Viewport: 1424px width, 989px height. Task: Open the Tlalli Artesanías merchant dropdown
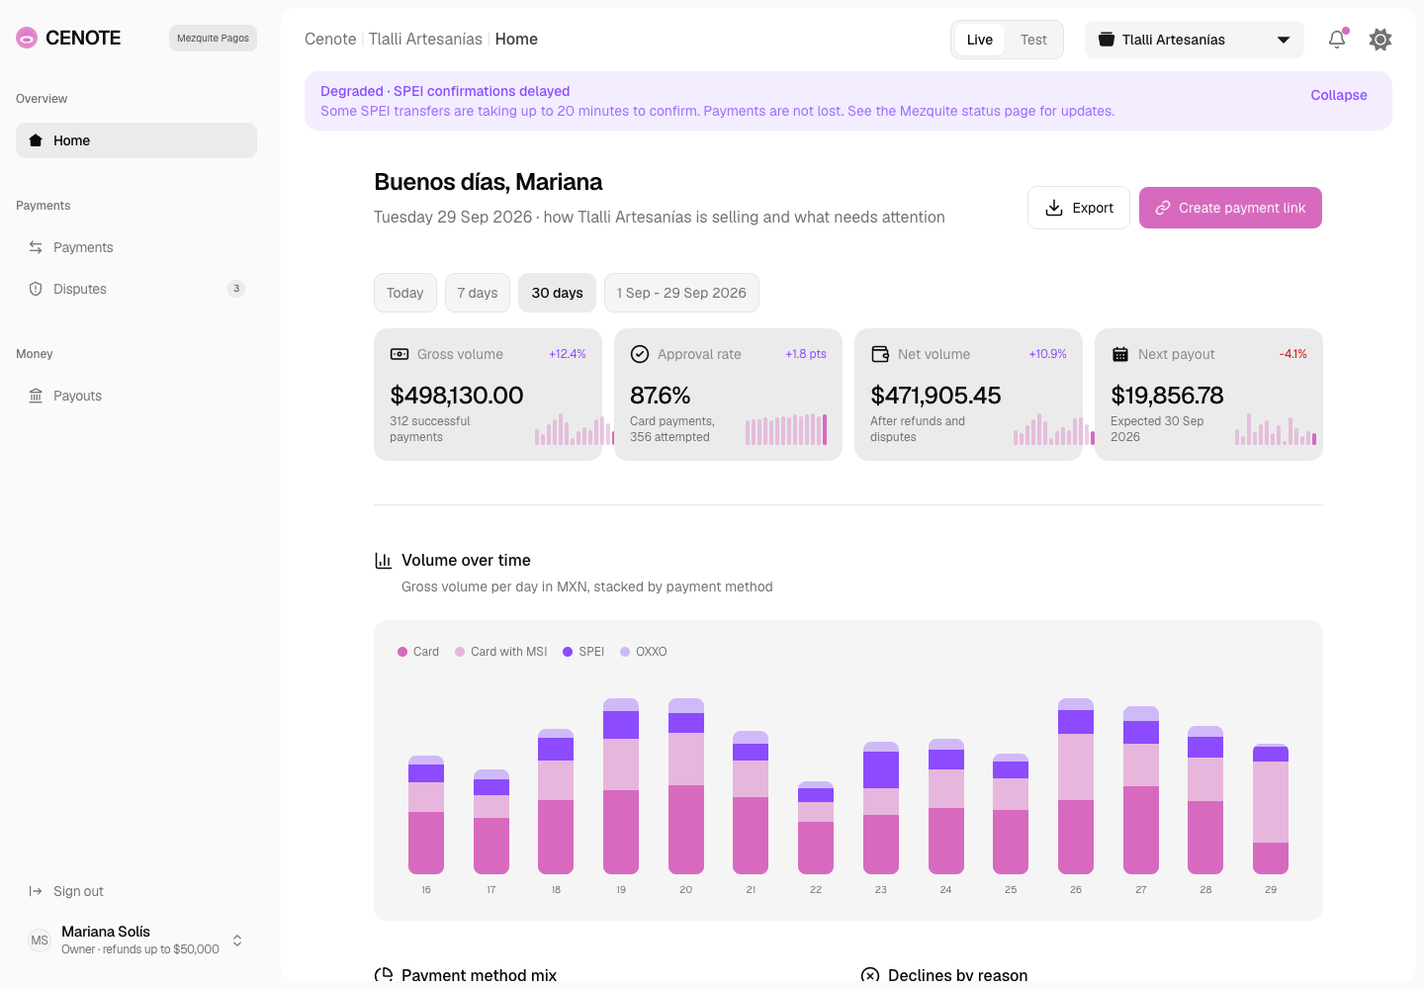[x=1195, y=40]
